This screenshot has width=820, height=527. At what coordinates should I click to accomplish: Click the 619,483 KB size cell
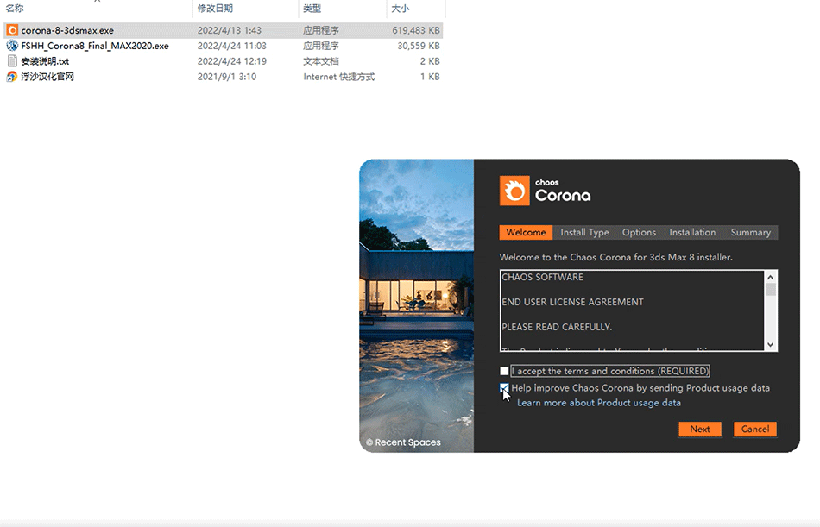[x=416, y=30]
